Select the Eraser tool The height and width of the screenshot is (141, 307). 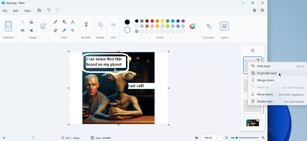56,30
